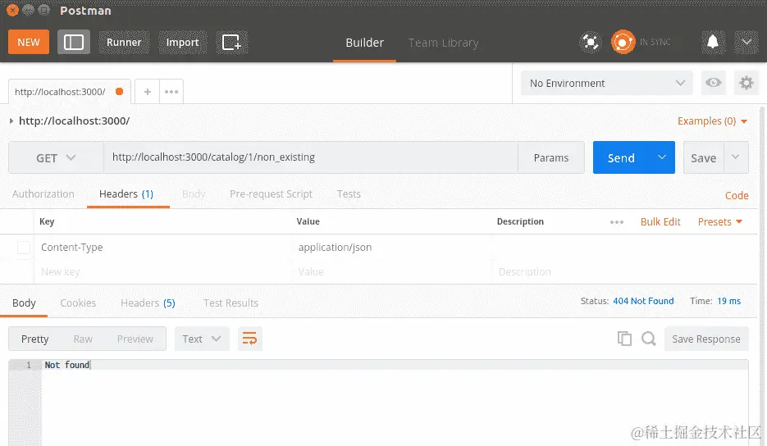
Task: Open the Text format dropdown
Action: coord(202,339)
